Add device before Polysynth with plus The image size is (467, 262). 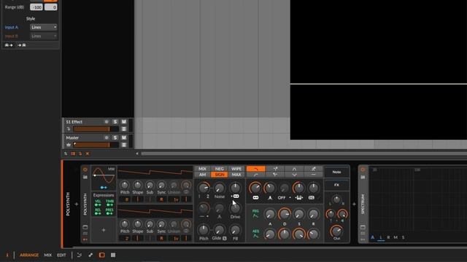76,204
